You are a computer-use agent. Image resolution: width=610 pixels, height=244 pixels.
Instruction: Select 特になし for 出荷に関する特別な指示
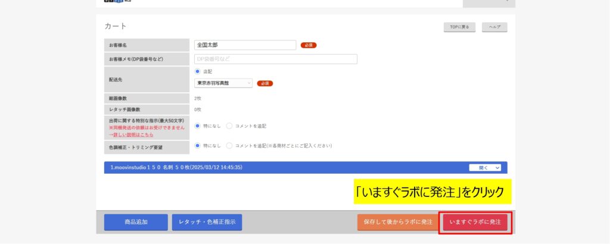point(198,126)
